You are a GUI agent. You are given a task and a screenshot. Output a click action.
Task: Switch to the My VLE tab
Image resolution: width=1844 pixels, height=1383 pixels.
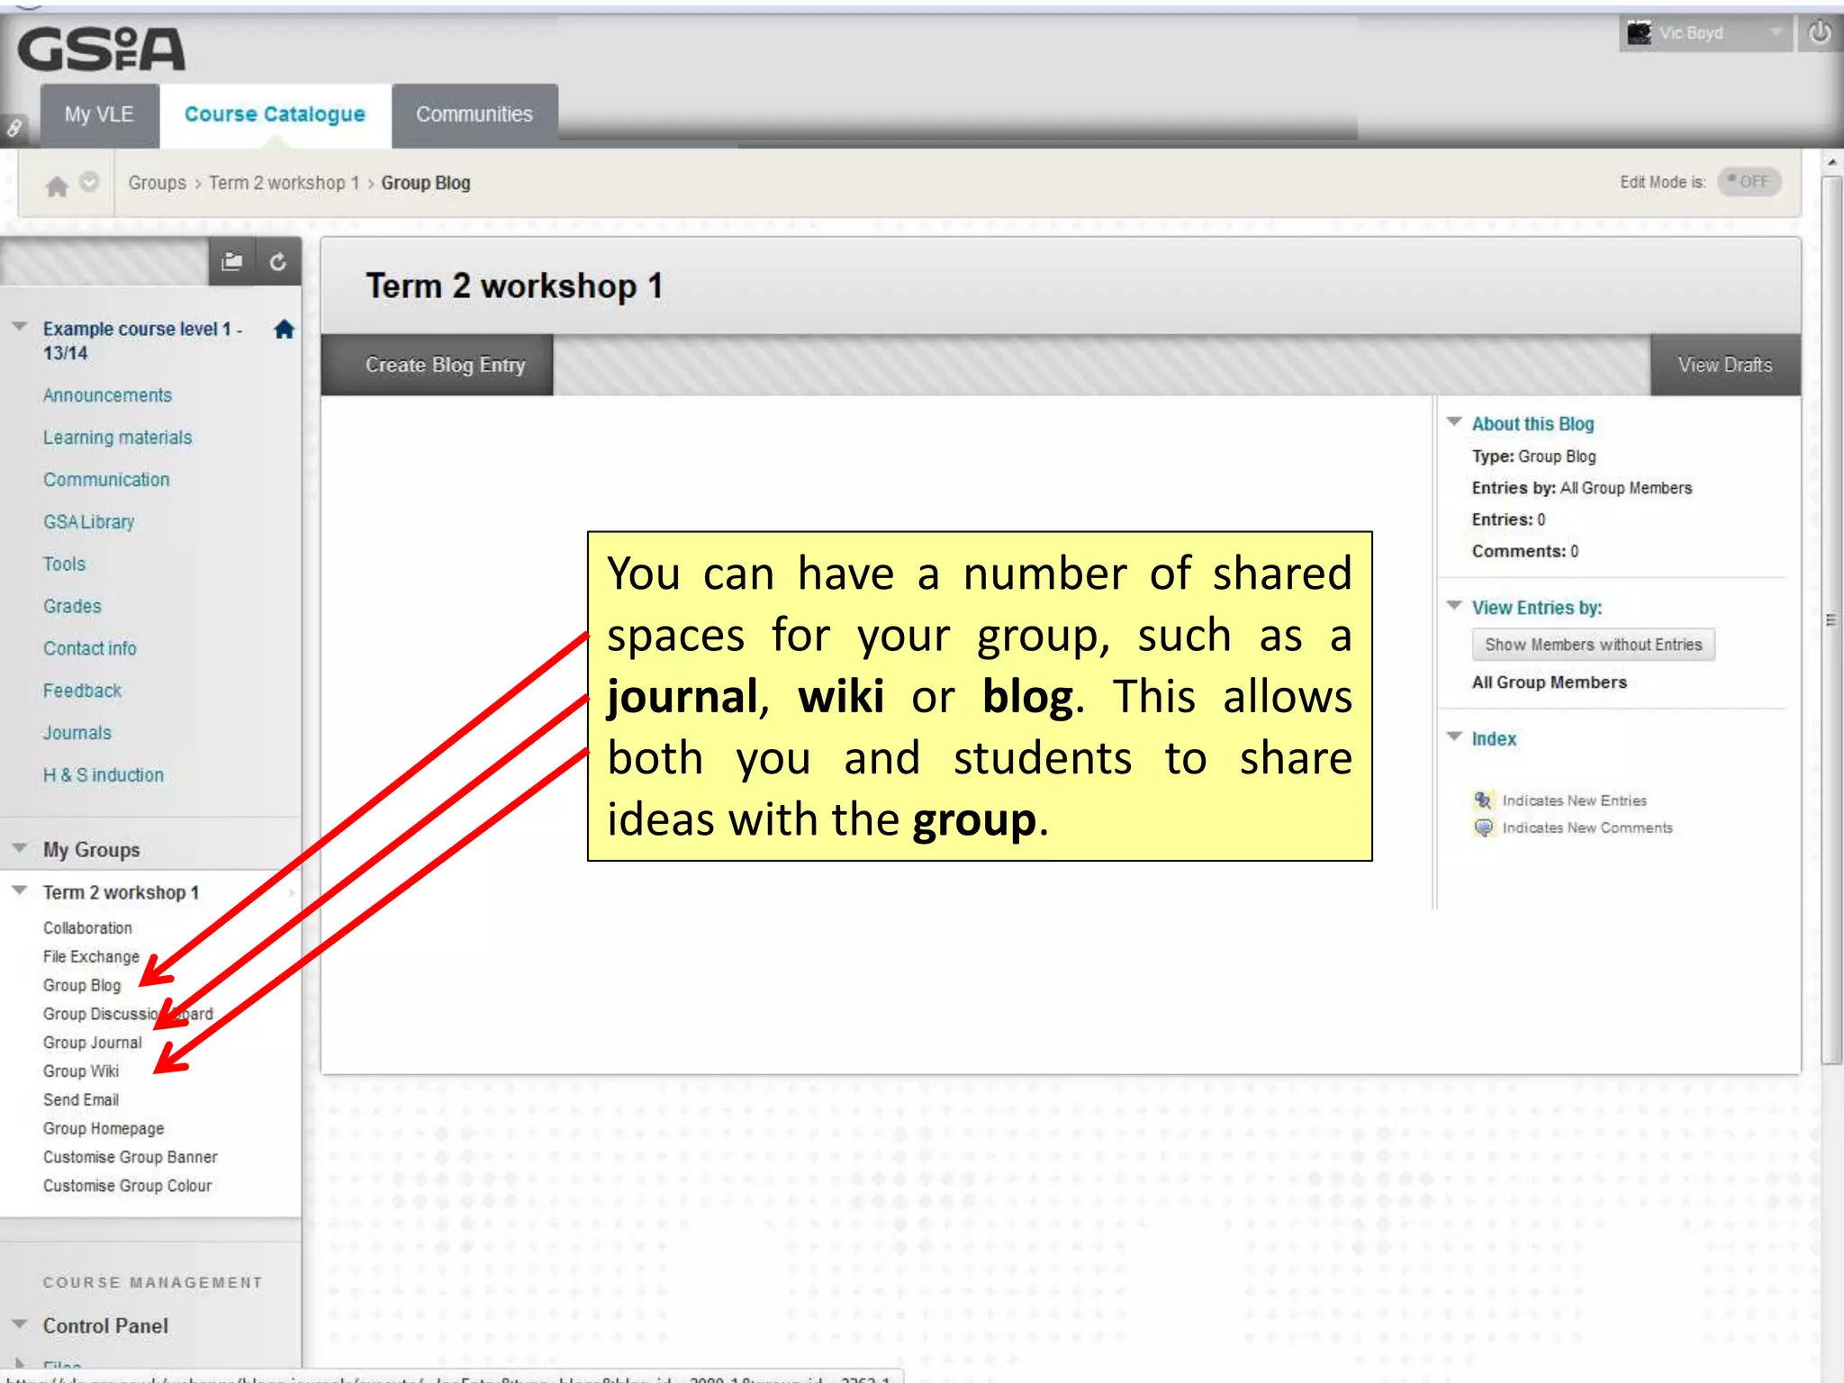point(99,115)
